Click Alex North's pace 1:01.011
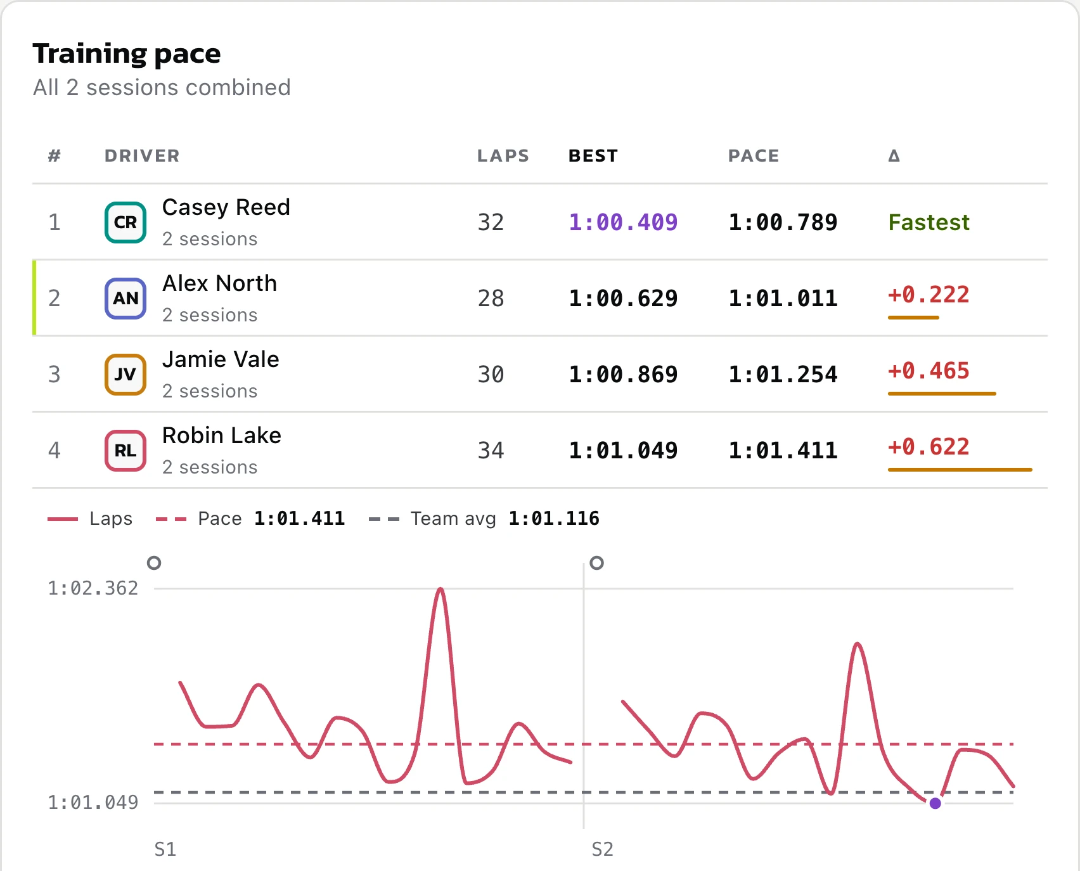The height and width of the screenshot is (871, 1080). 783,299
